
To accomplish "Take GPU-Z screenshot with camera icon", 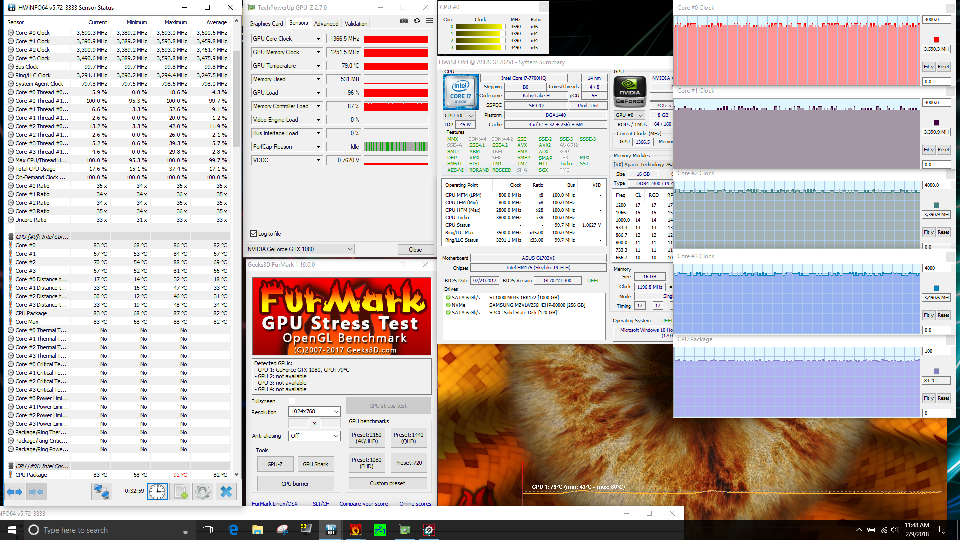I will (404, 21).
